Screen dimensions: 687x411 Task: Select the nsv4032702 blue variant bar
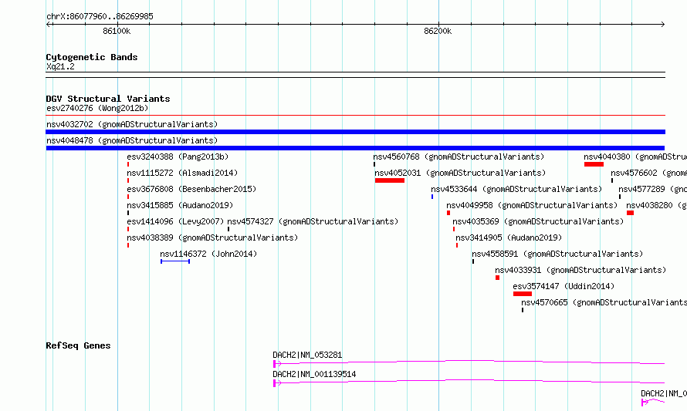point(355,132)
